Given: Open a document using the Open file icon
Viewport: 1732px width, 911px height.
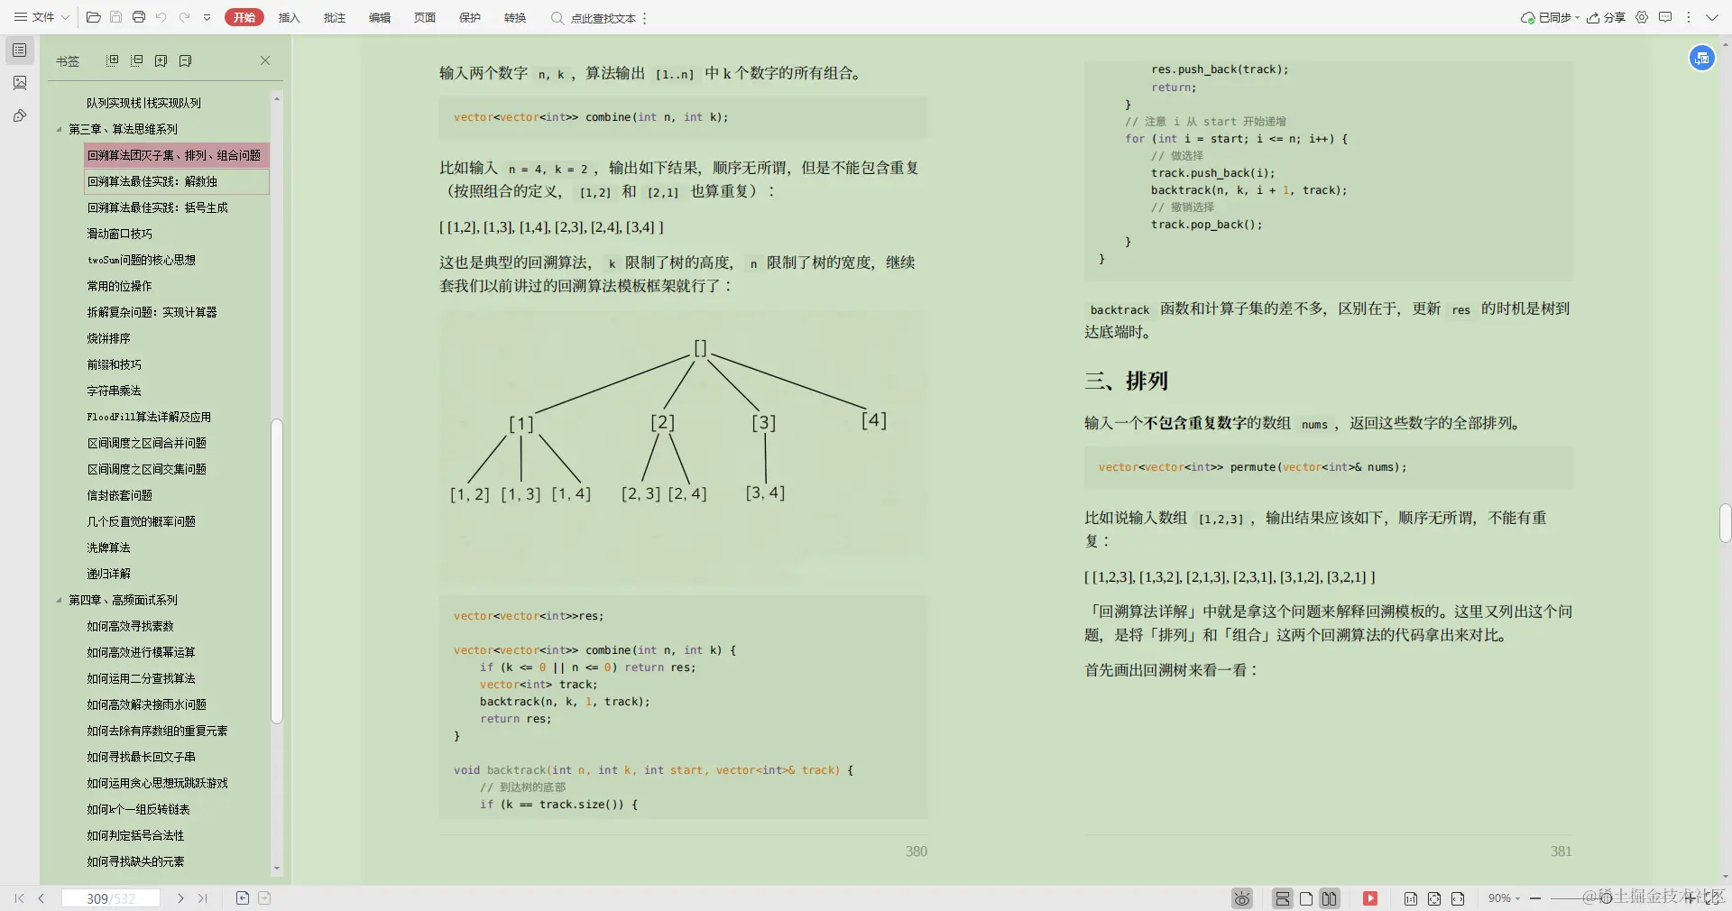Looking at the screenshot, I should [x=93, y=17].
